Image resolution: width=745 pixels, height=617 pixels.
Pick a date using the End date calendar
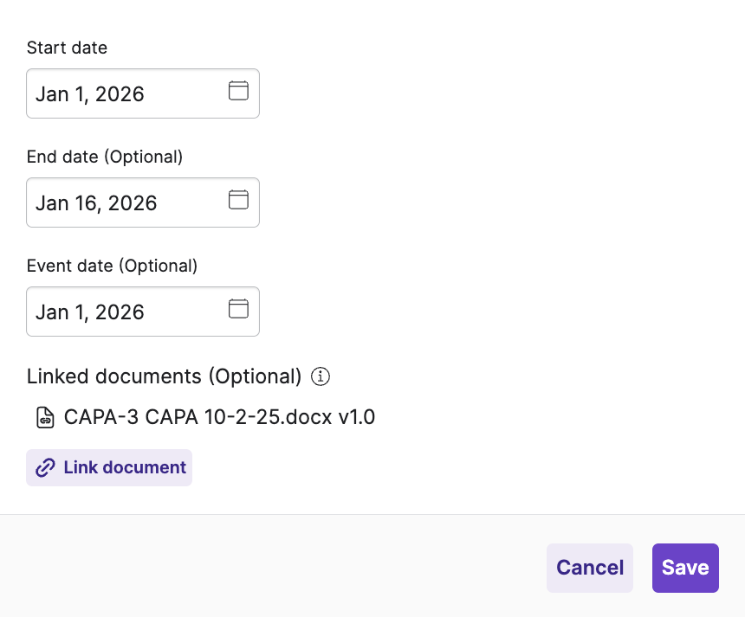[x=237, y=199]
